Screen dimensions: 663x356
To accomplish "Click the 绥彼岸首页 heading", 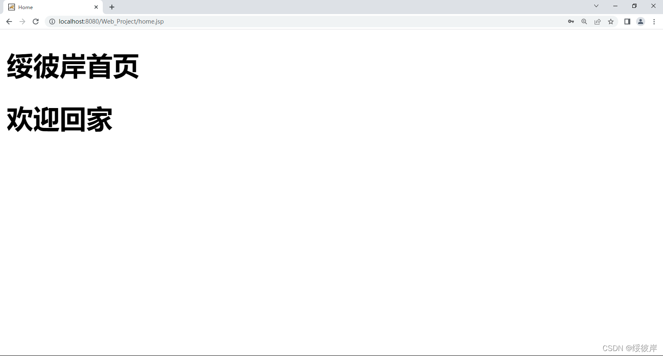I will [x=73, y=66].
